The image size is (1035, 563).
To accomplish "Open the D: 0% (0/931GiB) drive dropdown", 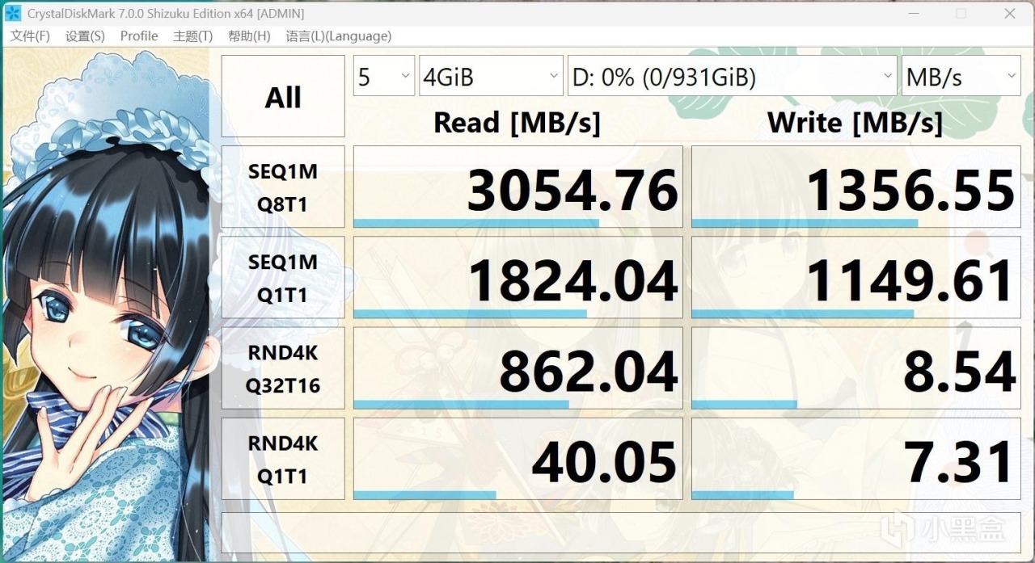I will point(733,76).
